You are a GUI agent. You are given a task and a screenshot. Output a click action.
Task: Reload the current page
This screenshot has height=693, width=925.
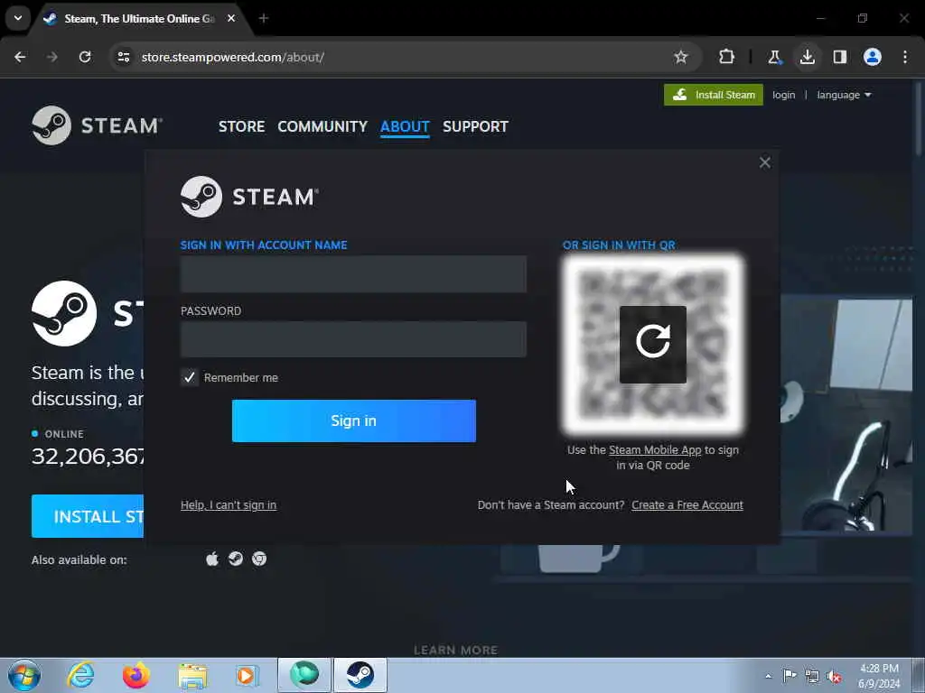[85, 57]
